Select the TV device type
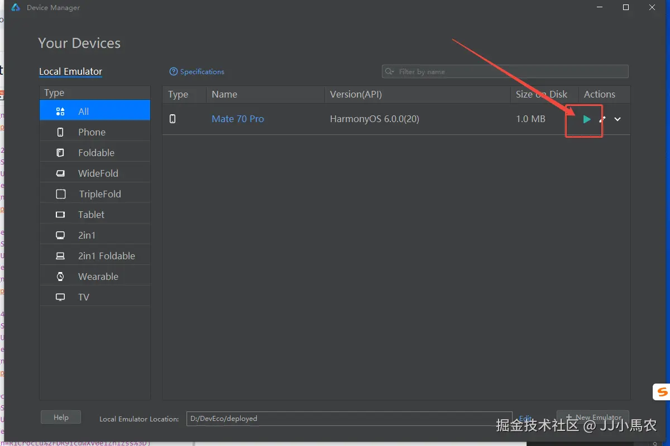 (95, 297)
